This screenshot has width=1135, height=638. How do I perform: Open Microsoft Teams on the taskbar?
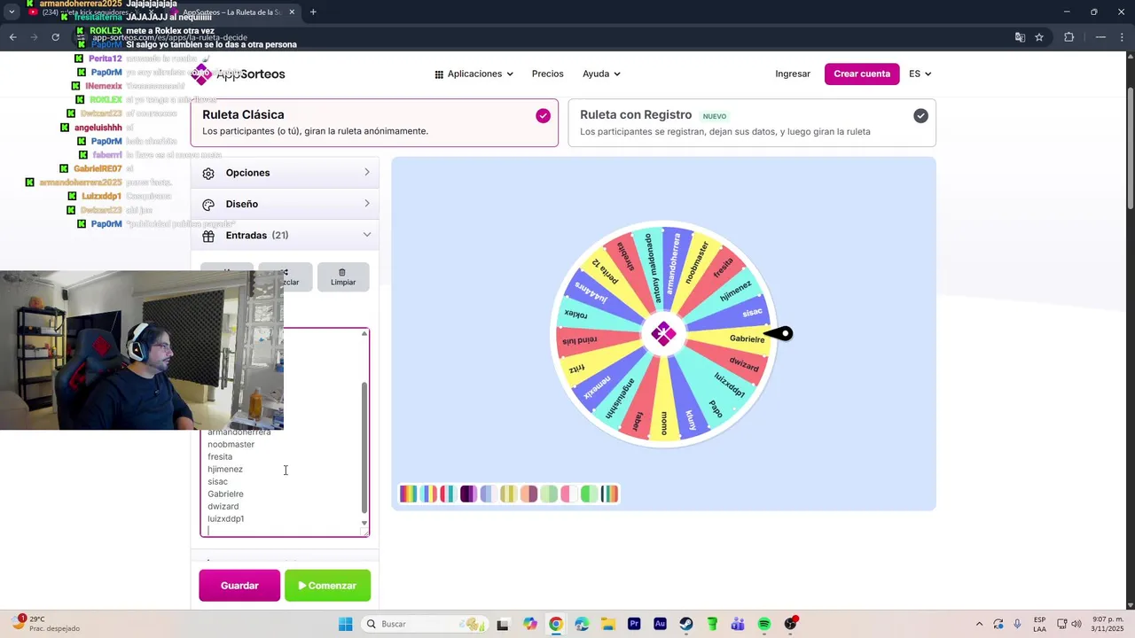[x=738, y=624]
